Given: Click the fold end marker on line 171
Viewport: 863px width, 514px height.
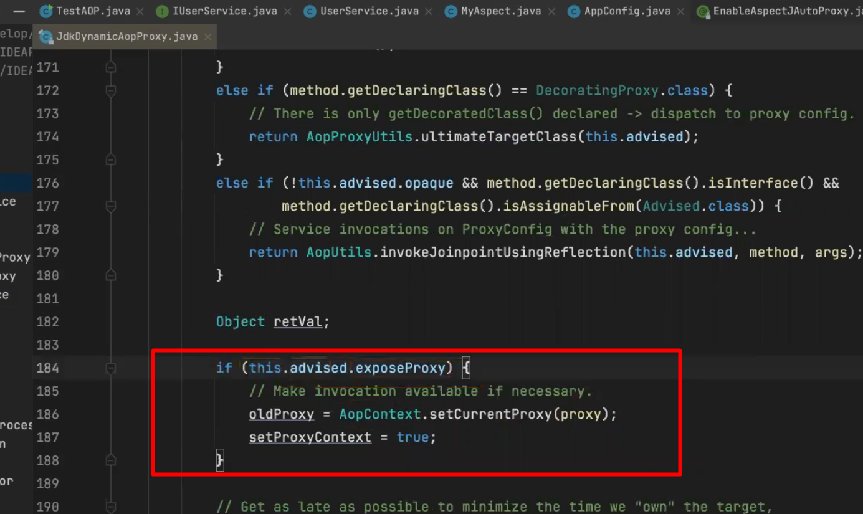Looking at the screenshot, I should coord(111,67).
